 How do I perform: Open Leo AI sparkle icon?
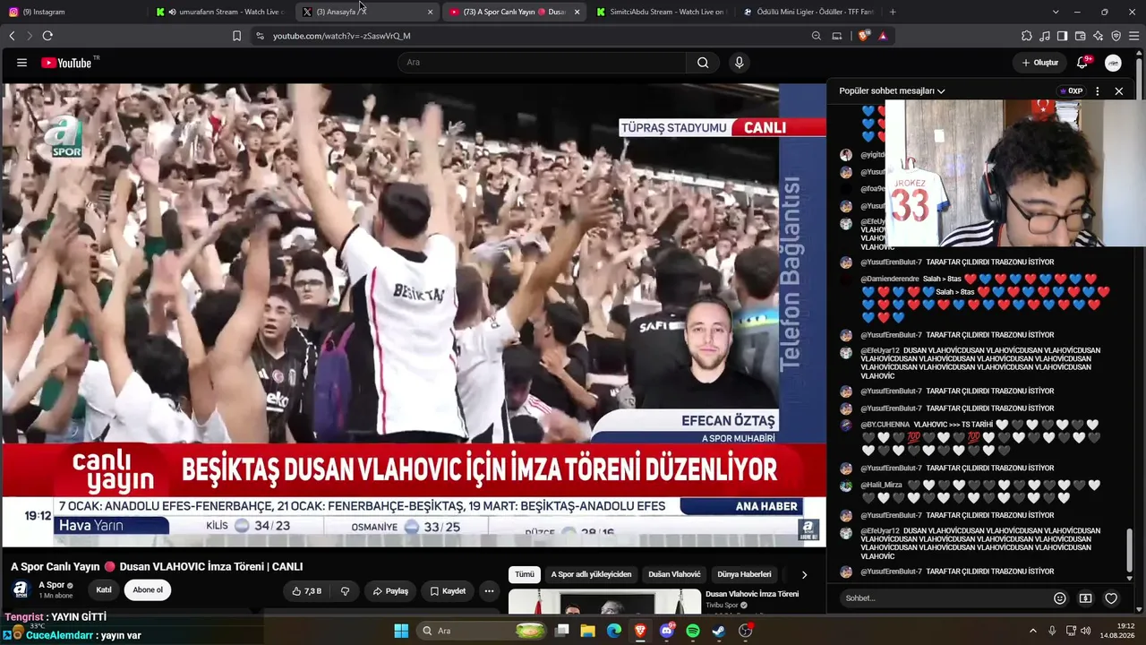coord(1098,36)
